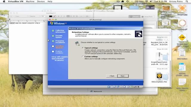Viewport: 191px width, 107px height.
Task: Click the network adapter icon in VM status bar
Action: point(118,87)
